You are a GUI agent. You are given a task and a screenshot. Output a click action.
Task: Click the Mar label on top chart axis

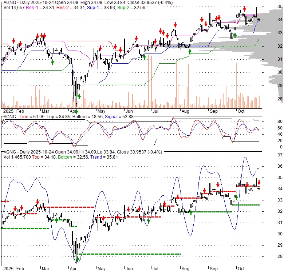click(x=46, y=111)
